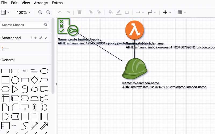Click the Scratchpad add plus icon
Screen dimensions: 215x134
[35, 38]
